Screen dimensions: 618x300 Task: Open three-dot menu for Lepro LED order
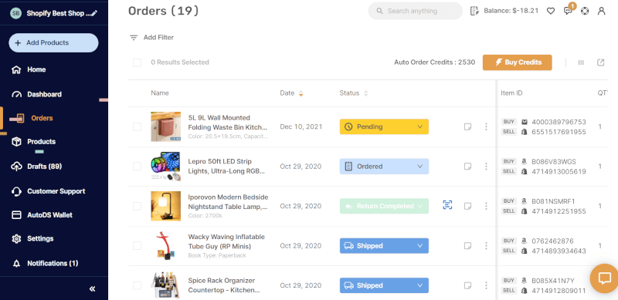click(486, 167)
